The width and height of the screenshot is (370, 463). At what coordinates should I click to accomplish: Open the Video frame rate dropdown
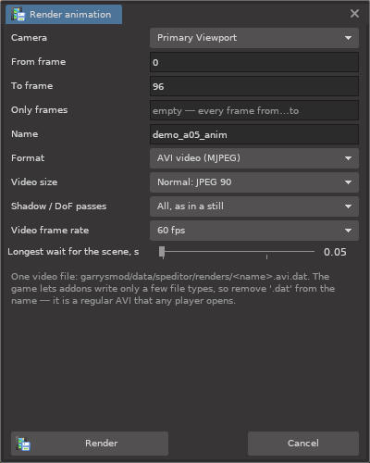[254, 231]
